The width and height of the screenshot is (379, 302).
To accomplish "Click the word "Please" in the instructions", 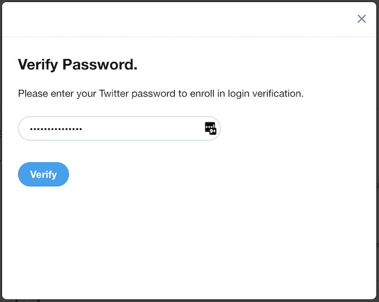I will tap(32, 93).
